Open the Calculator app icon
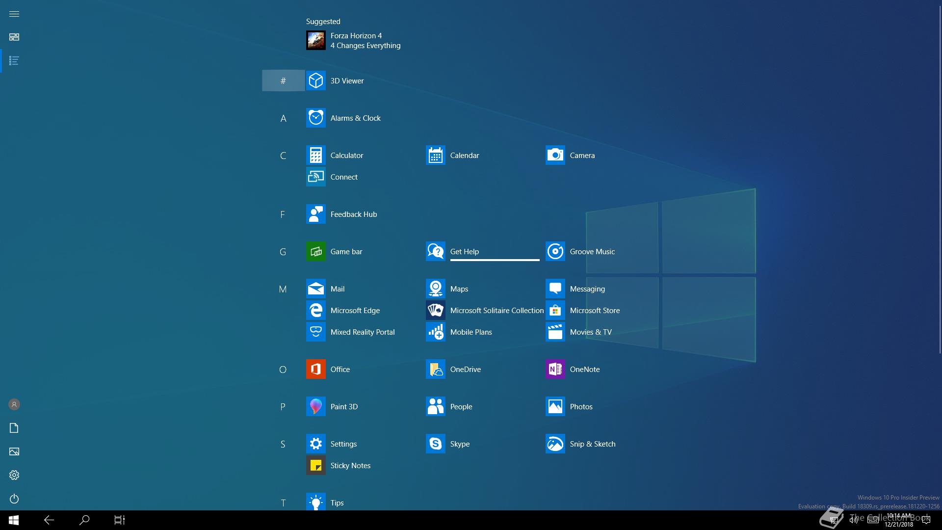This screenshot has height=530, width=942. [x=315, y=155]
